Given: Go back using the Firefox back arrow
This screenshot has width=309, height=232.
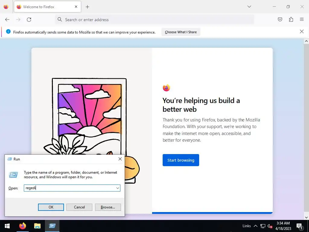Looking at the screenshot, I should click(x=7, y=20).
